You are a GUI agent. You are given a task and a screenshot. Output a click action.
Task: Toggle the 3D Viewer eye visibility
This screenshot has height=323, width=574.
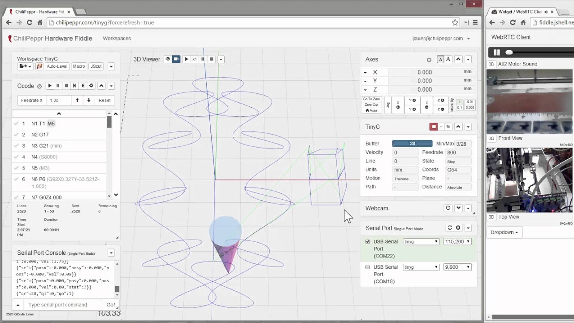tap(168, 59)
